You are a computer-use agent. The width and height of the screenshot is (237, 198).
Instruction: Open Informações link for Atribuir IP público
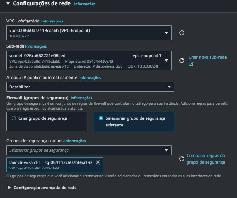[x=90, y=78]
